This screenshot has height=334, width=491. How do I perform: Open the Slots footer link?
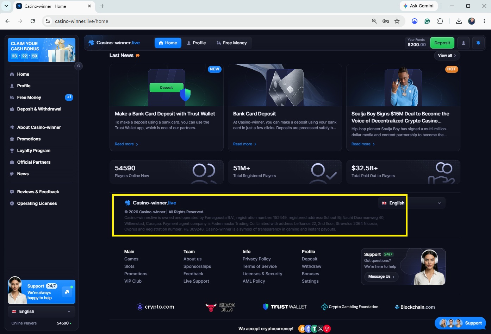point(129,266)
